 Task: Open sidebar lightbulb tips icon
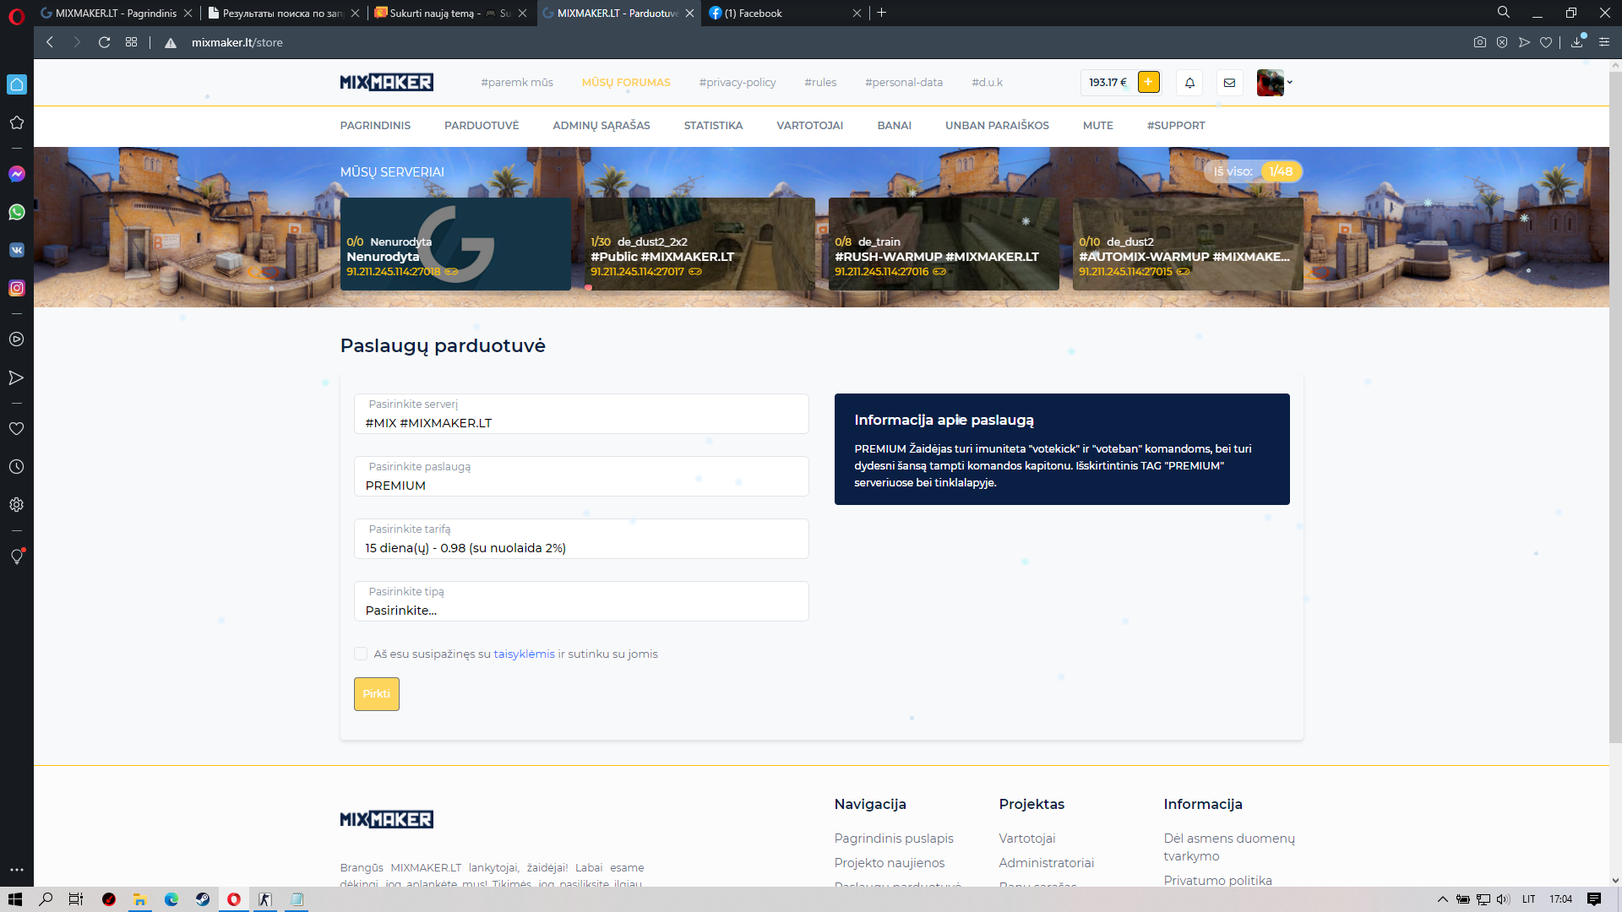tap(16, 556)
